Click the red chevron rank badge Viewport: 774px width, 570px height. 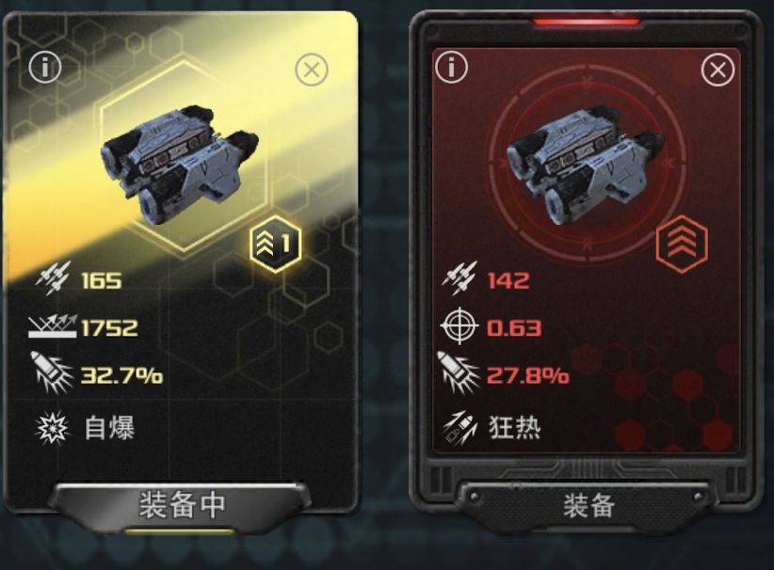(x=682, y=244)
